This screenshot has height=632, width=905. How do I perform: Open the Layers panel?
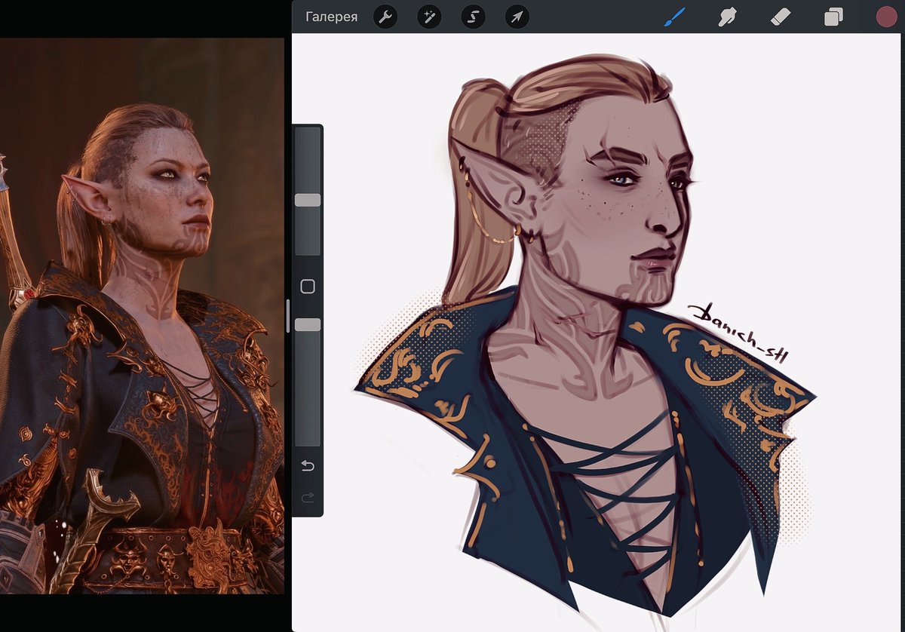click(x=833, y=17)
